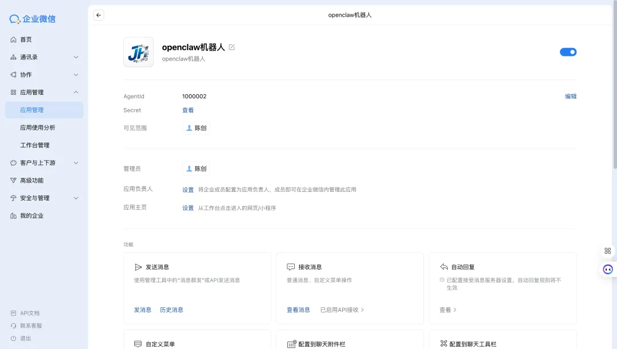617x349 pixels.
Task: Click the 应用管理 grid icon
Action: pos(13,92)
